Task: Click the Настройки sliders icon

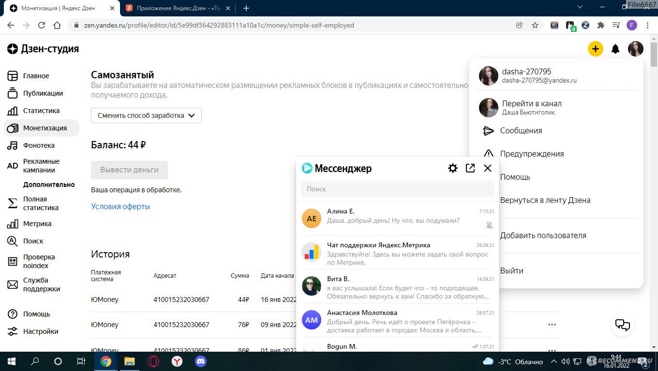Action: point(13,331)
